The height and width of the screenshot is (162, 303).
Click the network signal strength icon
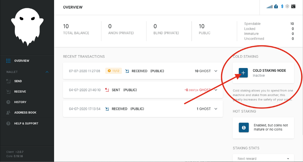pyautogui.click(x=269, y=6)
